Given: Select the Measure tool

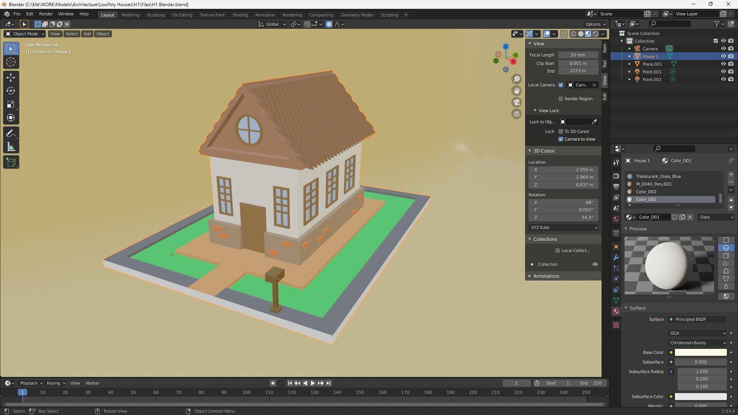Looking at the screenshot, I should tap(11, 147).
